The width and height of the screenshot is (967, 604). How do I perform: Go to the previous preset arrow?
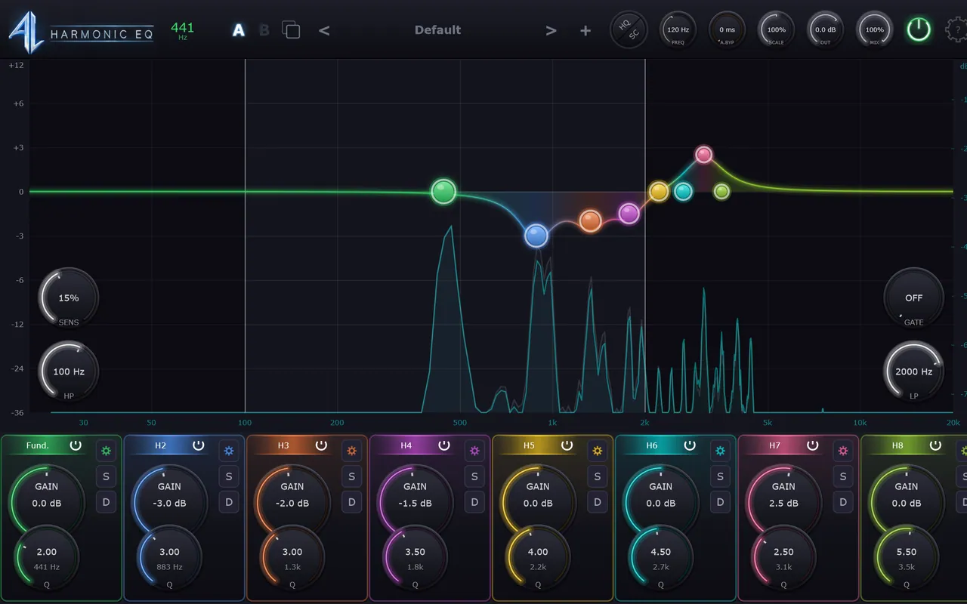coord(324,30)
